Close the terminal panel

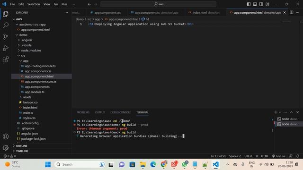pyautogui.click(x=298, y=112)
